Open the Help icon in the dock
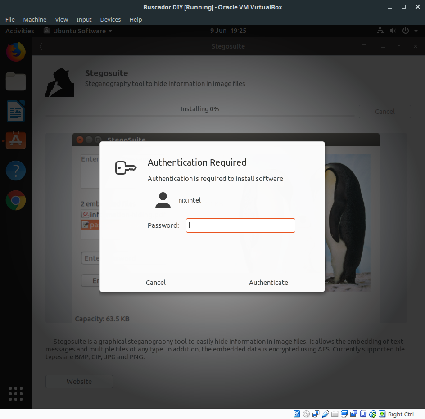Viewport: 425px width, 419px height. coord(16,171)
